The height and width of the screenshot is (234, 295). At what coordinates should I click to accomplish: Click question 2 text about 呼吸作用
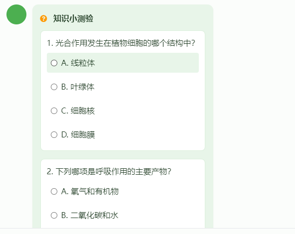point(109,171)
